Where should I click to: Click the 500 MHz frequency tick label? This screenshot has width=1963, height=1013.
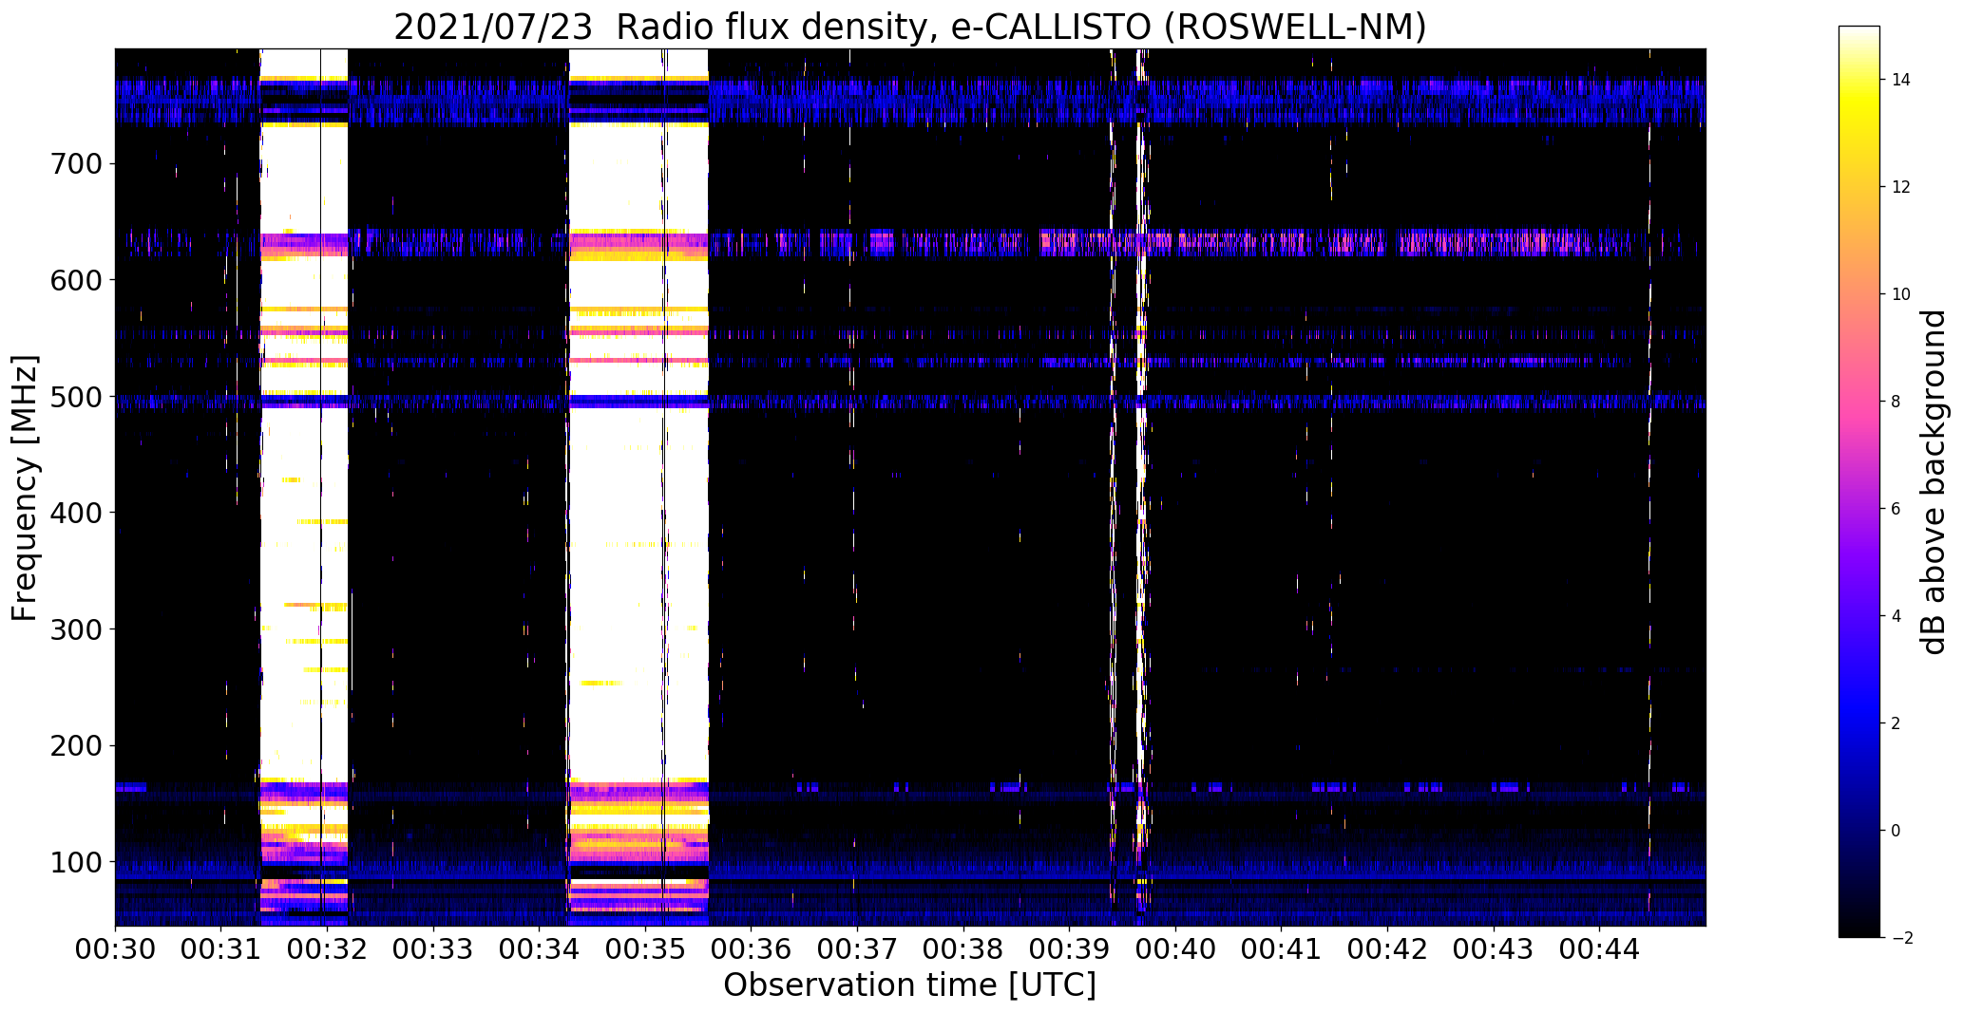[x=74, y=397]
